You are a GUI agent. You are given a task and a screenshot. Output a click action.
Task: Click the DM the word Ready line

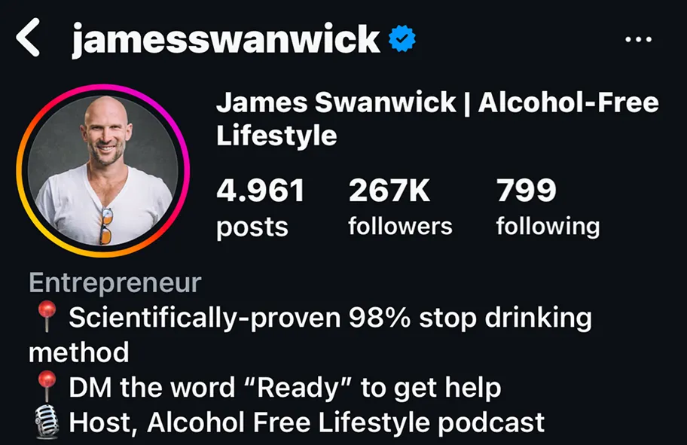click(285, 388)
